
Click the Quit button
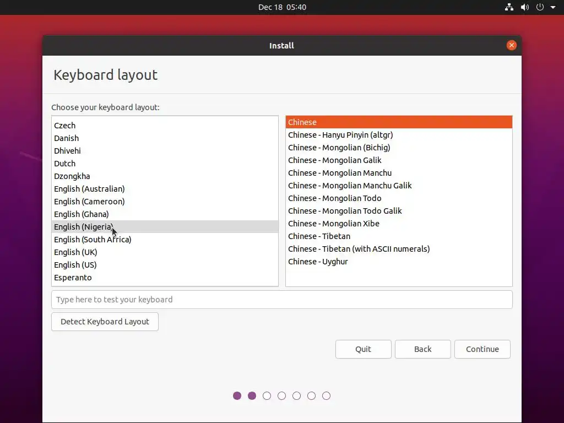click(364, 349)
